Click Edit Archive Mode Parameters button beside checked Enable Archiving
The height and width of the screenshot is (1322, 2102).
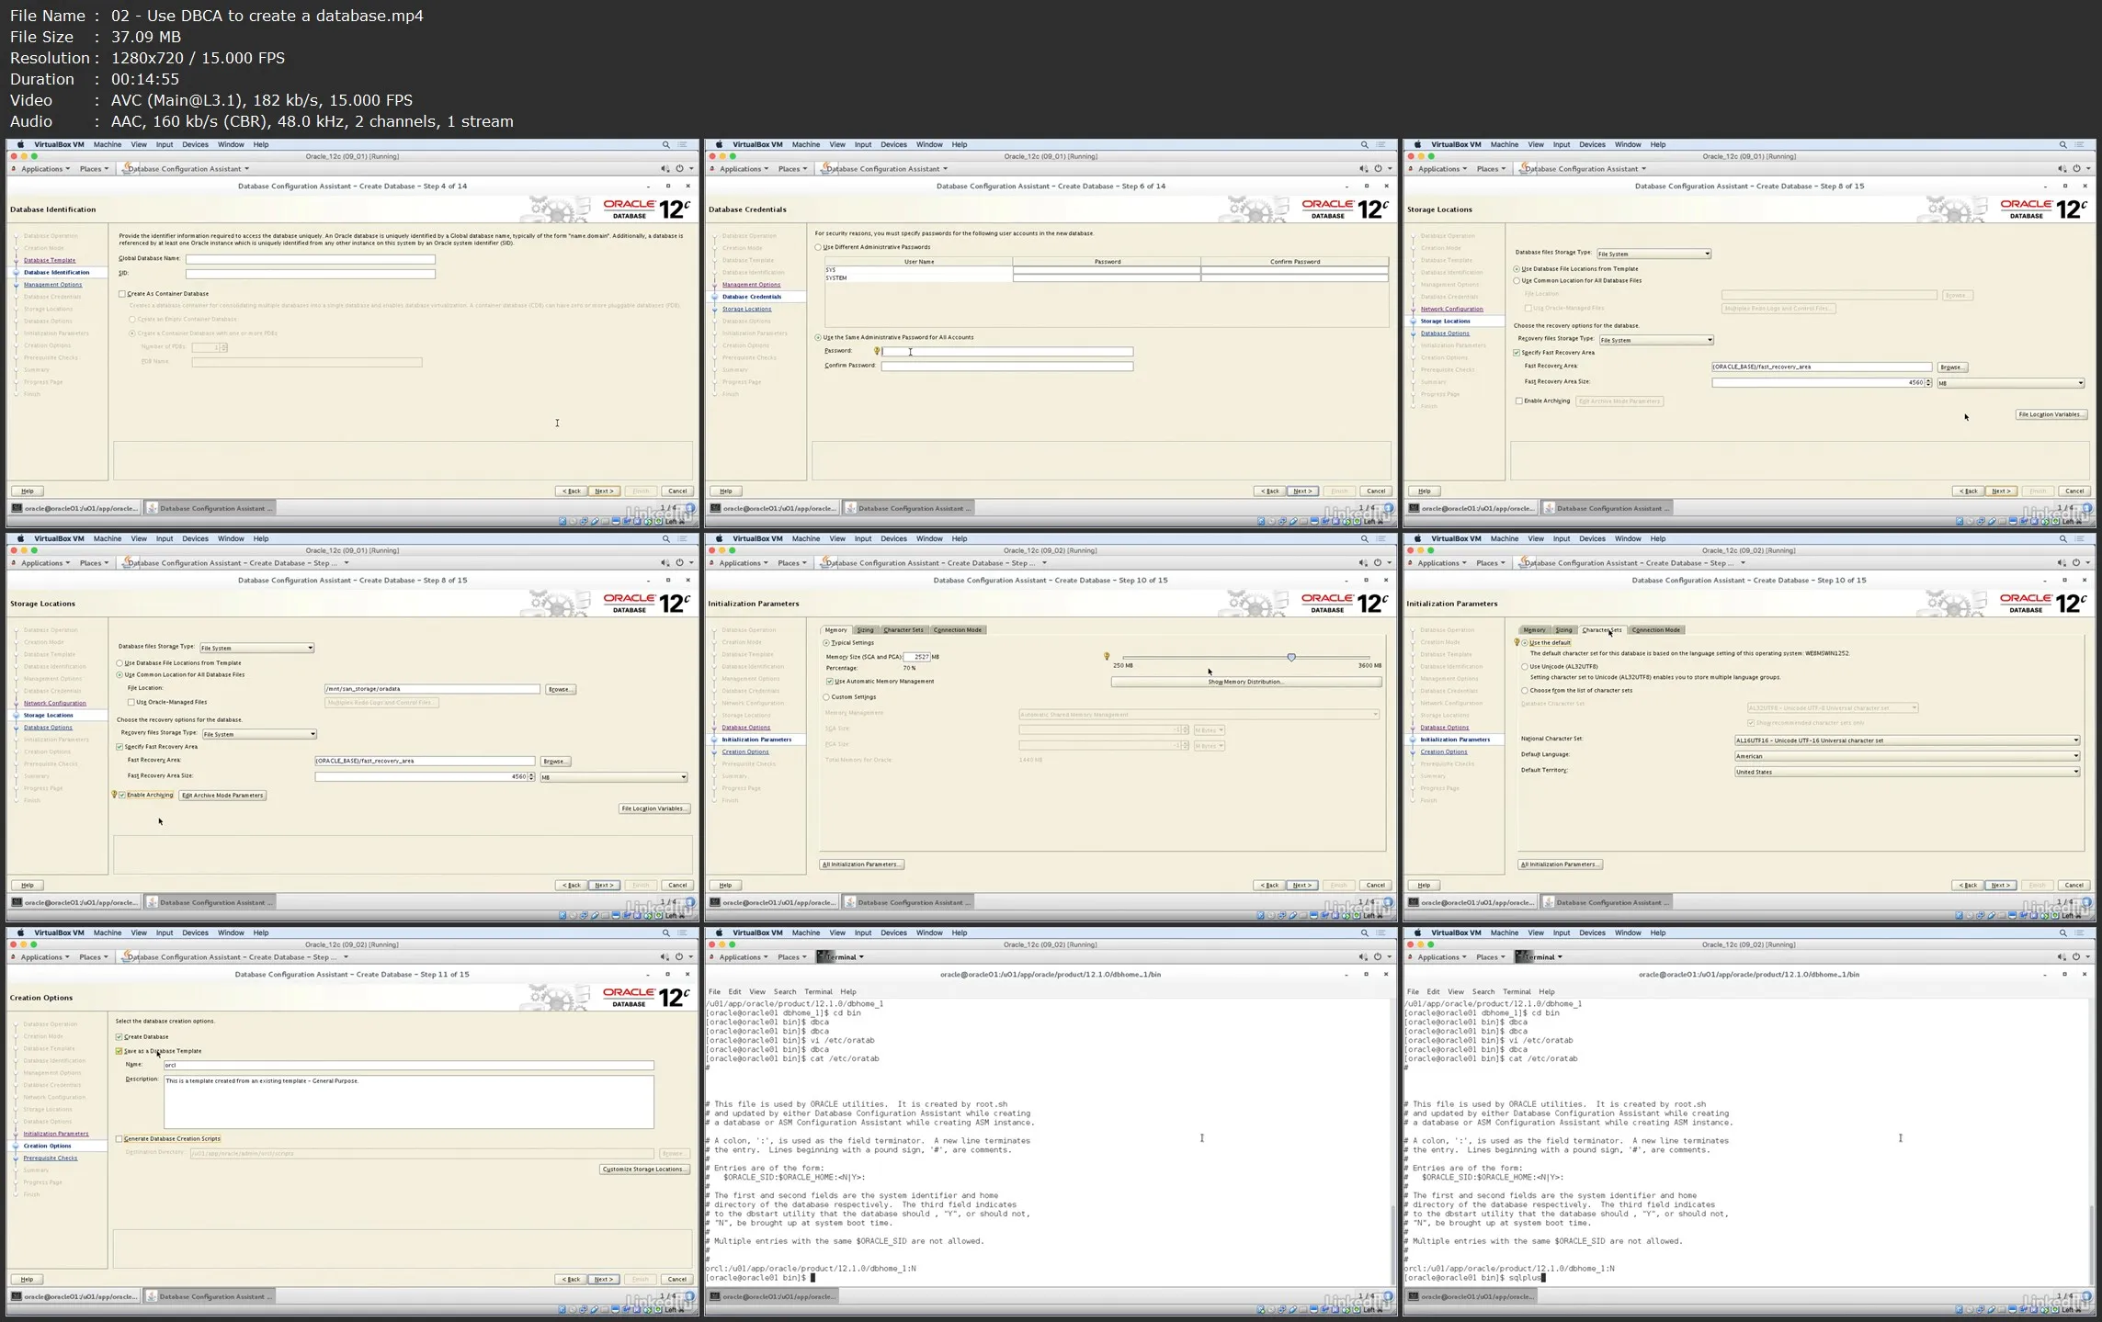tap(222, 796)
